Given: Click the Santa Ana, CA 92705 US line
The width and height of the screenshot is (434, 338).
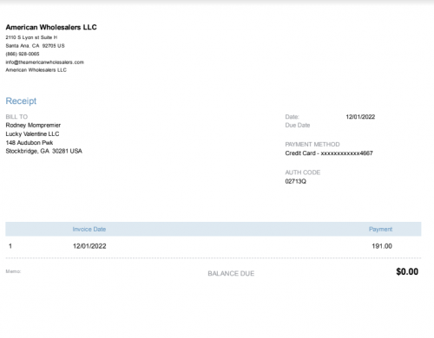Looking at the screenshot, I should coord(35,46).
